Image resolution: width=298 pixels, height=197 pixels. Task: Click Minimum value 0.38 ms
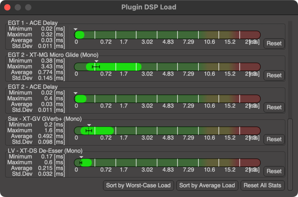pyautogui.click(x=53, y=61)
